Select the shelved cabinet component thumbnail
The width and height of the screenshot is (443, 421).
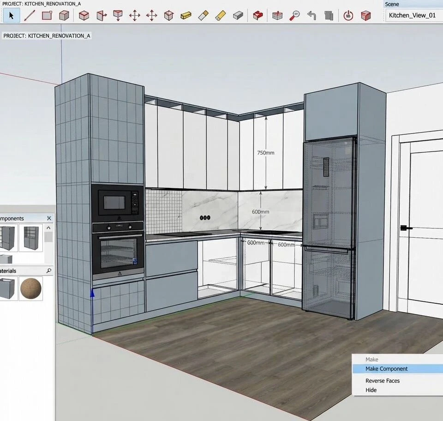pos(31,238)
